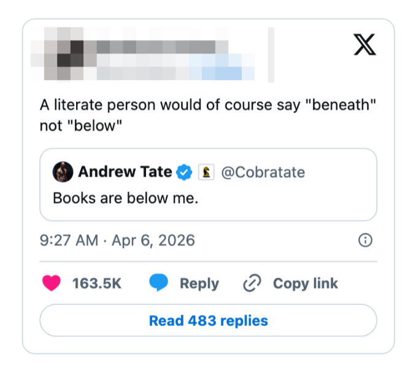The image size is (416, 369).
Task: Click the Reply text label
Action: (199, 284)
